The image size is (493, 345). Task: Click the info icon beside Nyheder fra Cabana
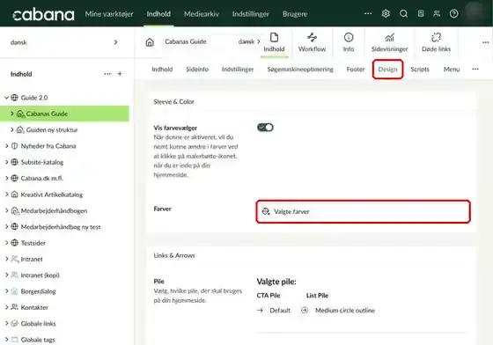tap(14, 146)
